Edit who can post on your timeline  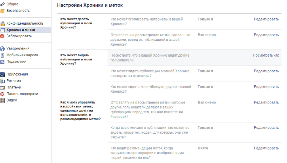[266, 19]
